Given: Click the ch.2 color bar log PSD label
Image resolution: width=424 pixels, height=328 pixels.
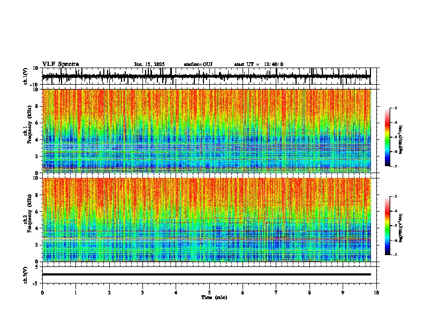Looking at the screenshot, I should point(401,228).
